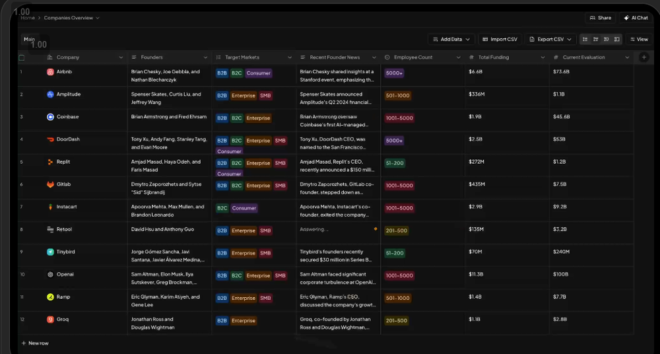Screen dimensions: 660x354
Task: Open the Company column dropdown arrow
Action: coord(121,57)
